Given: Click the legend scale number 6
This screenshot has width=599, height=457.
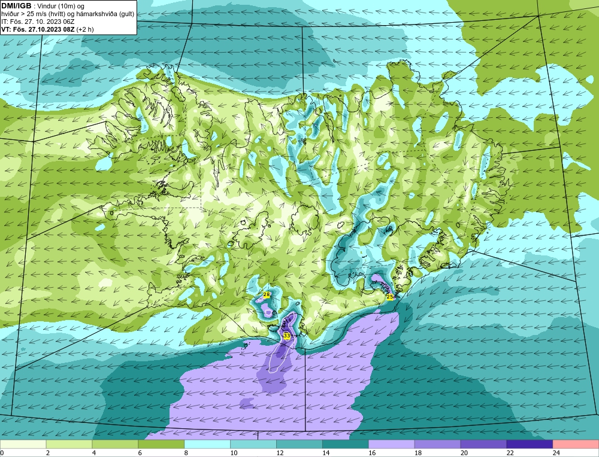Looking at the screenshot, I should (x=140, y=453).
